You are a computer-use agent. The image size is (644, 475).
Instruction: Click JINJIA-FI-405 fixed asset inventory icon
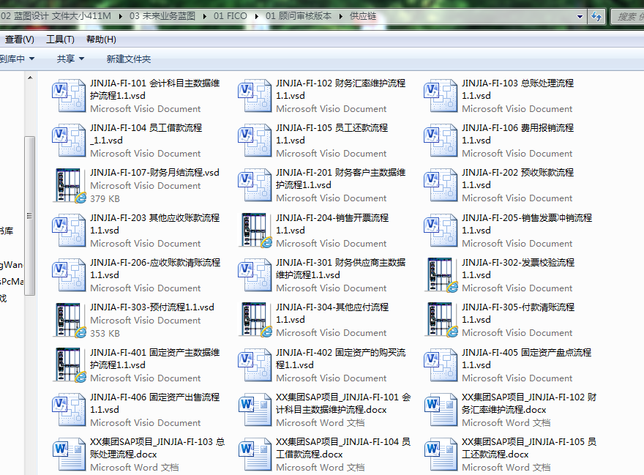coord(441,364)
